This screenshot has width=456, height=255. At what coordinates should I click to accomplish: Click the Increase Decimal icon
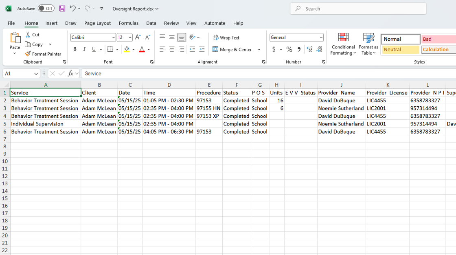pyautogui.click(x=309, y=49)
